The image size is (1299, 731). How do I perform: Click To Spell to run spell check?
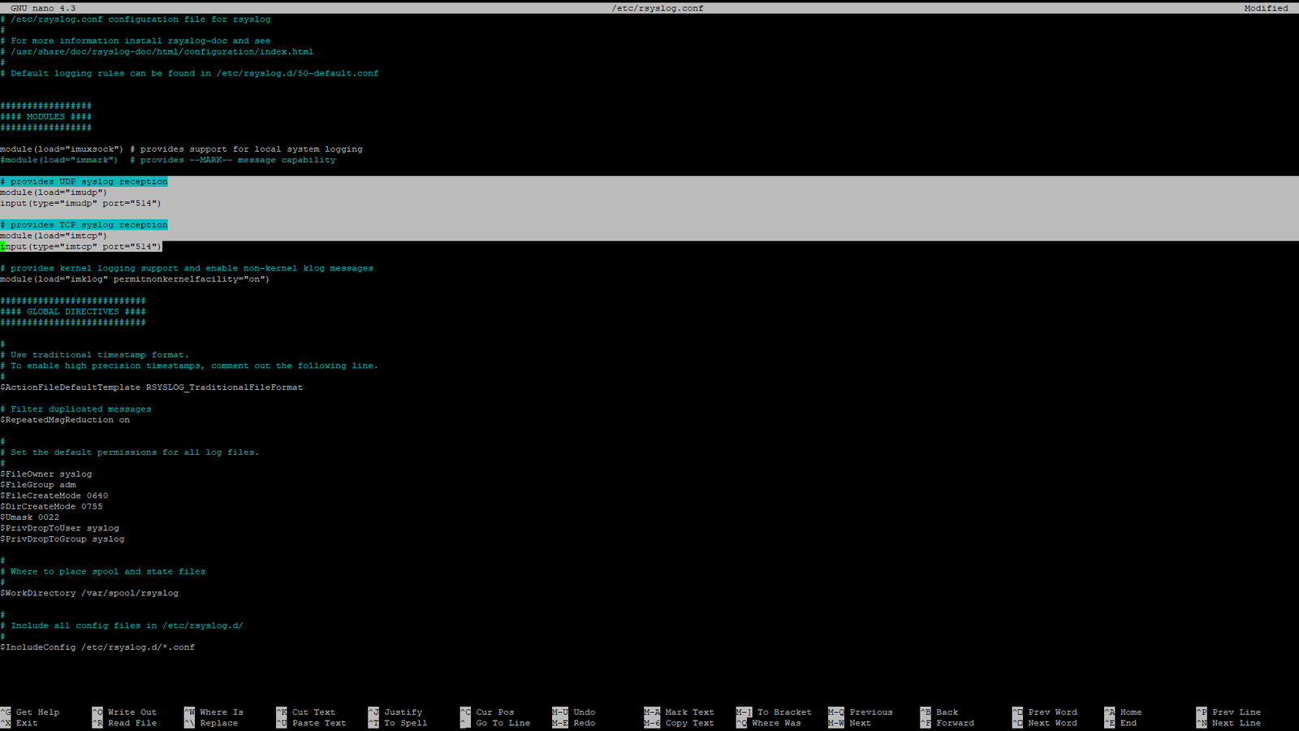(404, 723)
